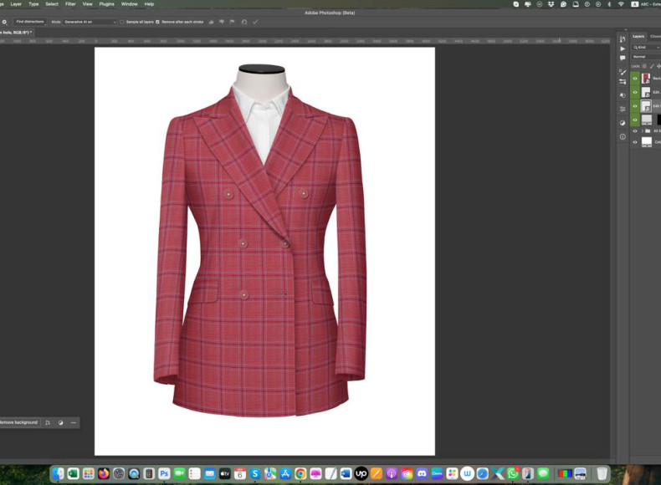Click the white color fill layer thumbnail
Image resolution: width=661 pixels, height=485 pixels.
(646, 142)
